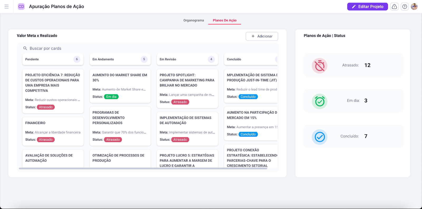
Task: Switch to the Organograma tab
Action: pyautogui.click(x=194, y=20)
